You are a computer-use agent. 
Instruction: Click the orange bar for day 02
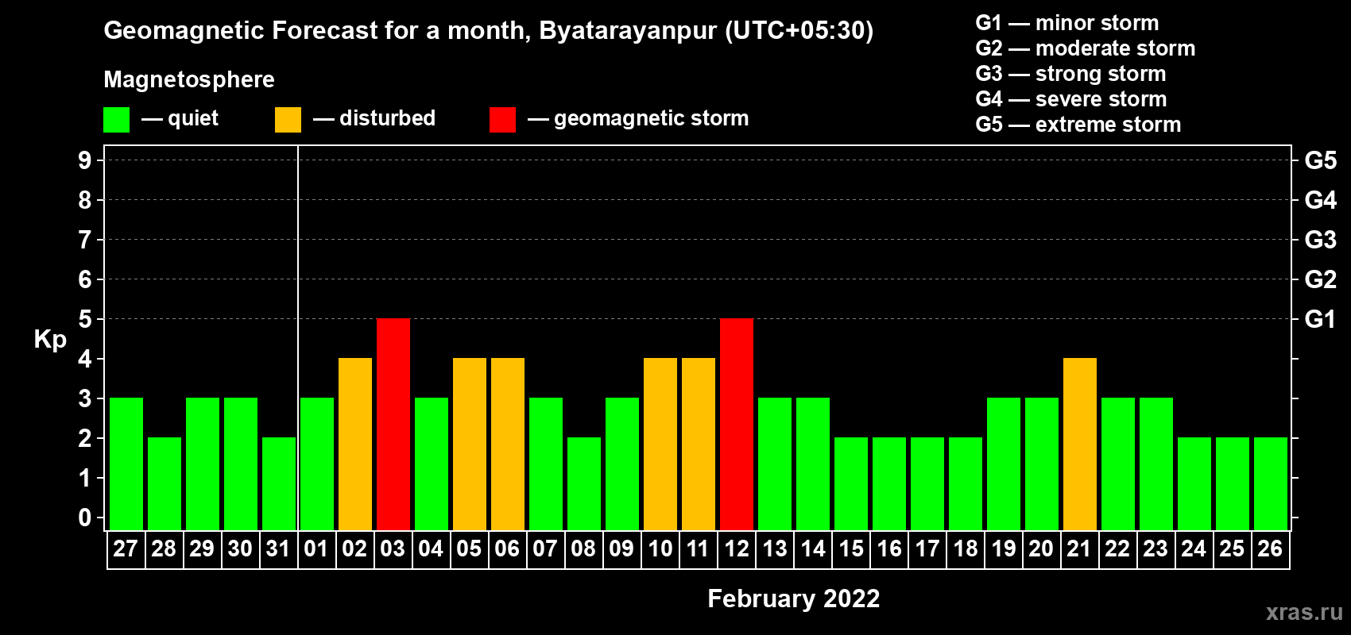click(x=355, y=444)
